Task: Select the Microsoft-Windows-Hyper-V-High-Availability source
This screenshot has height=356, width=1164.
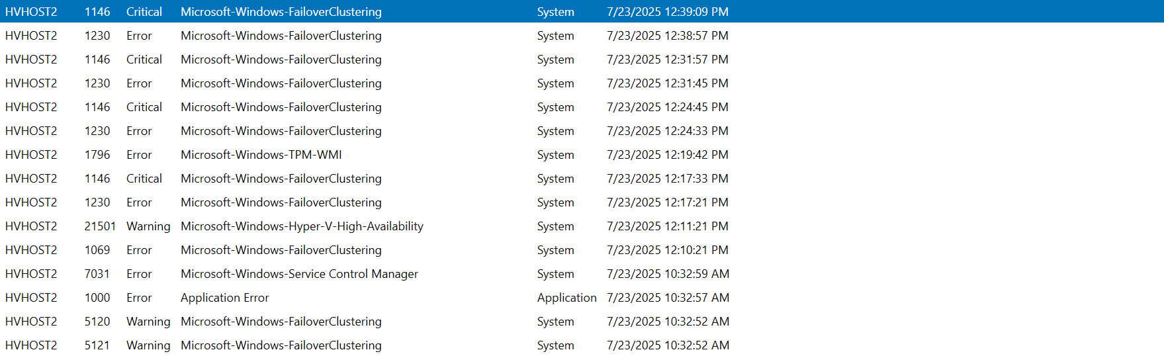Action: click(302, 226)
